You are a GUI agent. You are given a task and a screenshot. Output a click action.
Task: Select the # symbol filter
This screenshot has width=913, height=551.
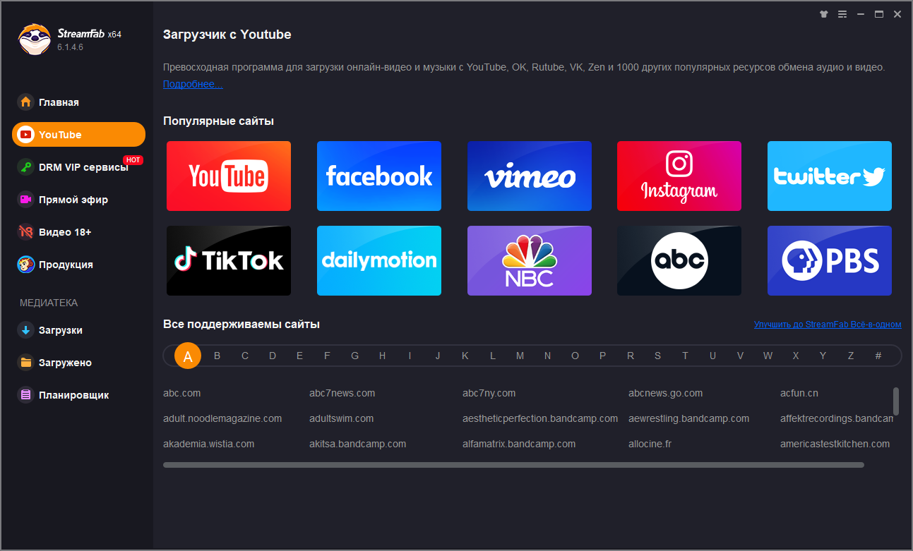point(878,356)
